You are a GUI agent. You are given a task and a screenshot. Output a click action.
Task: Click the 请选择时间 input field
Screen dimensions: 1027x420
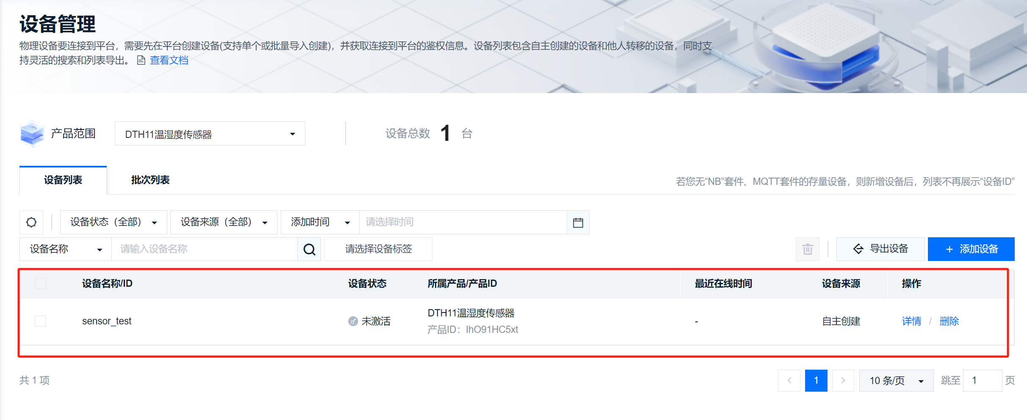pos(463,222)
